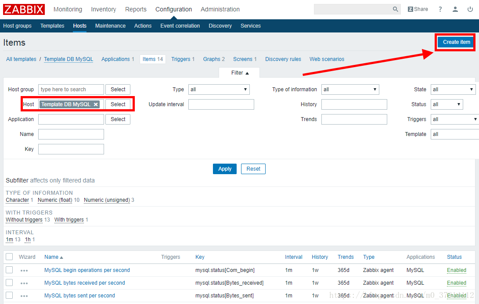Open the Inventory menu
Viewport: 479px width, 304px height.
(x=104, y=10)
